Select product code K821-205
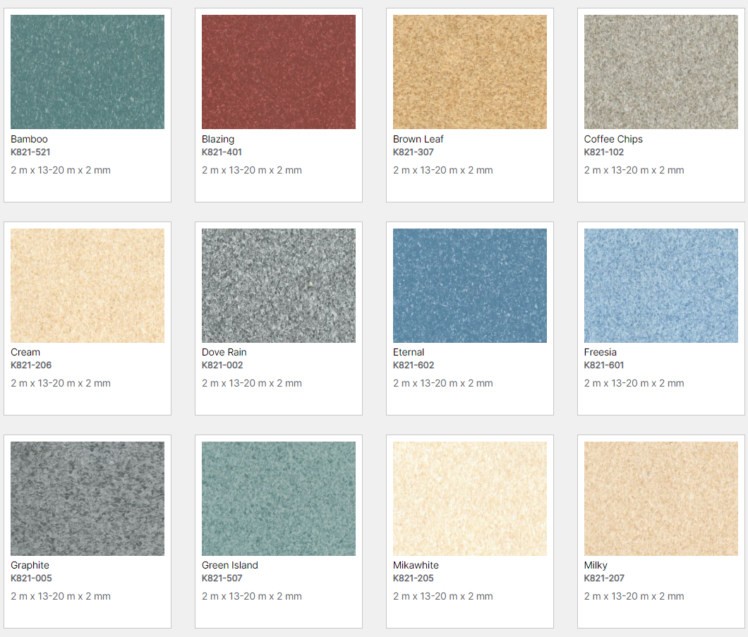The width and height of the screenshot is (748, 637). click(x=413, y=578)
